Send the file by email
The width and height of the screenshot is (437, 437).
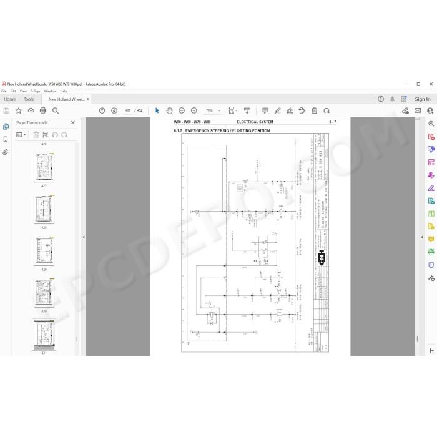click(x=418, y=110)
